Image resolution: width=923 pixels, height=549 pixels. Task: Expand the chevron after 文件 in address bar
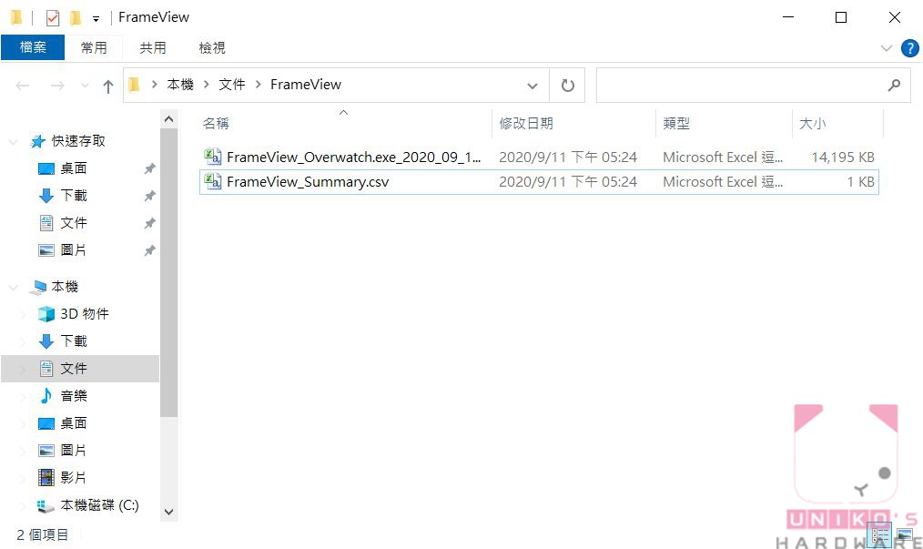click(258, 85)
